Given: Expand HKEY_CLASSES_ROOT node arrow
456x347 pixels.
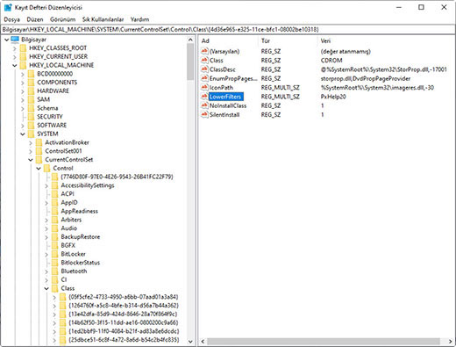Looking at the screenshot, I should point(15,48).
